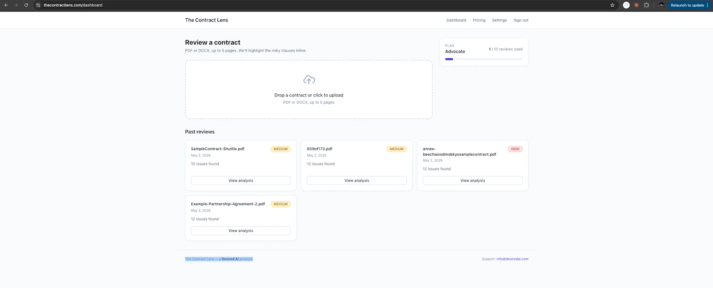
Task: Click the browser forward arrow
Action: tap(16, 5)
